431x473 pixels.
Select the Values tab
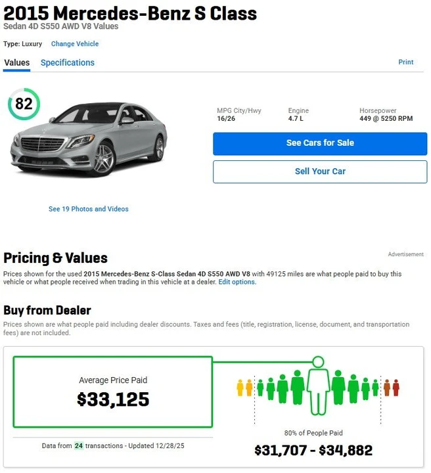tap(17, 62)
